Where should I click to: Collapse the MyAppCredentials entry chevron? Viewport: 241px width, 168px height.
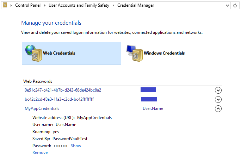tap(218, 109)
